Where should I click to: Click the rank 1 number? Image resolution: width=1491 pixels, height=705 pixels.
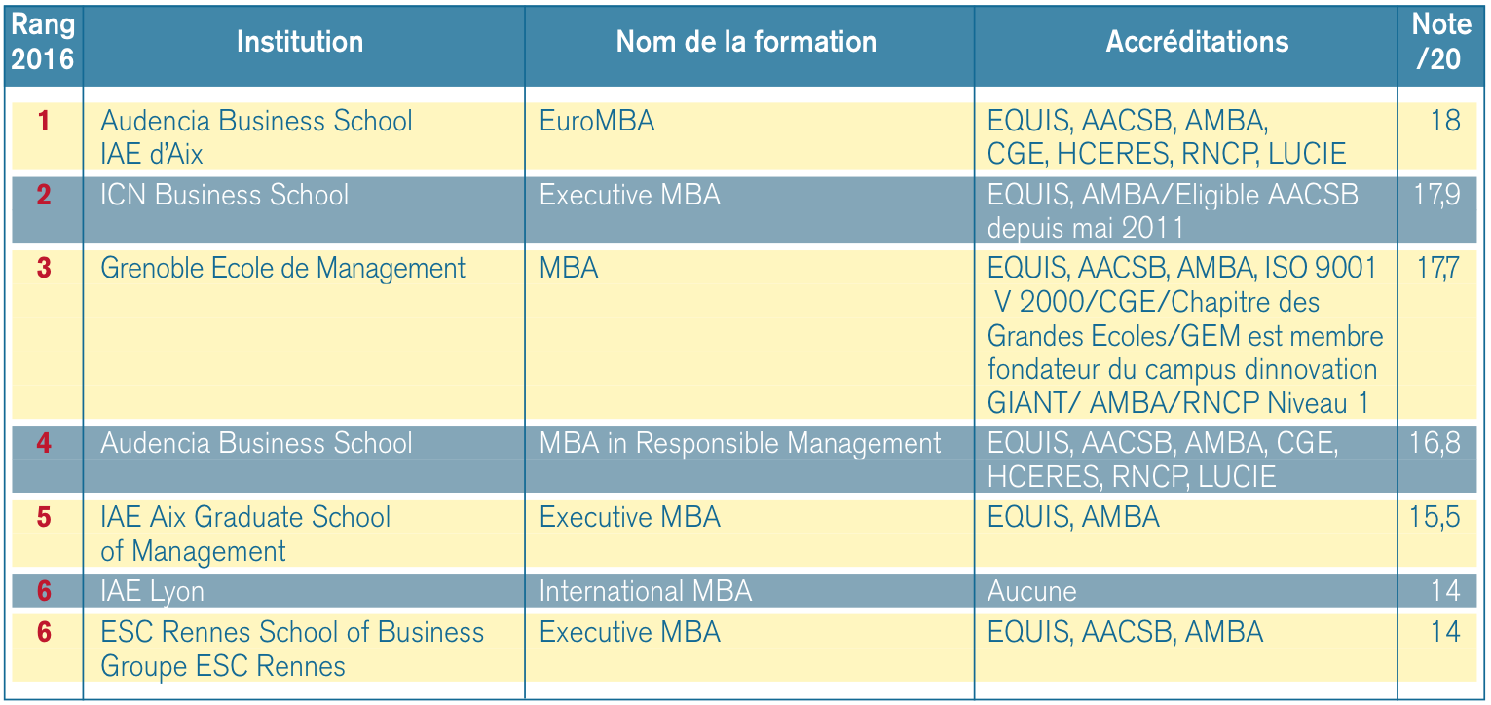pyautogui.click(x=44, y=121)
